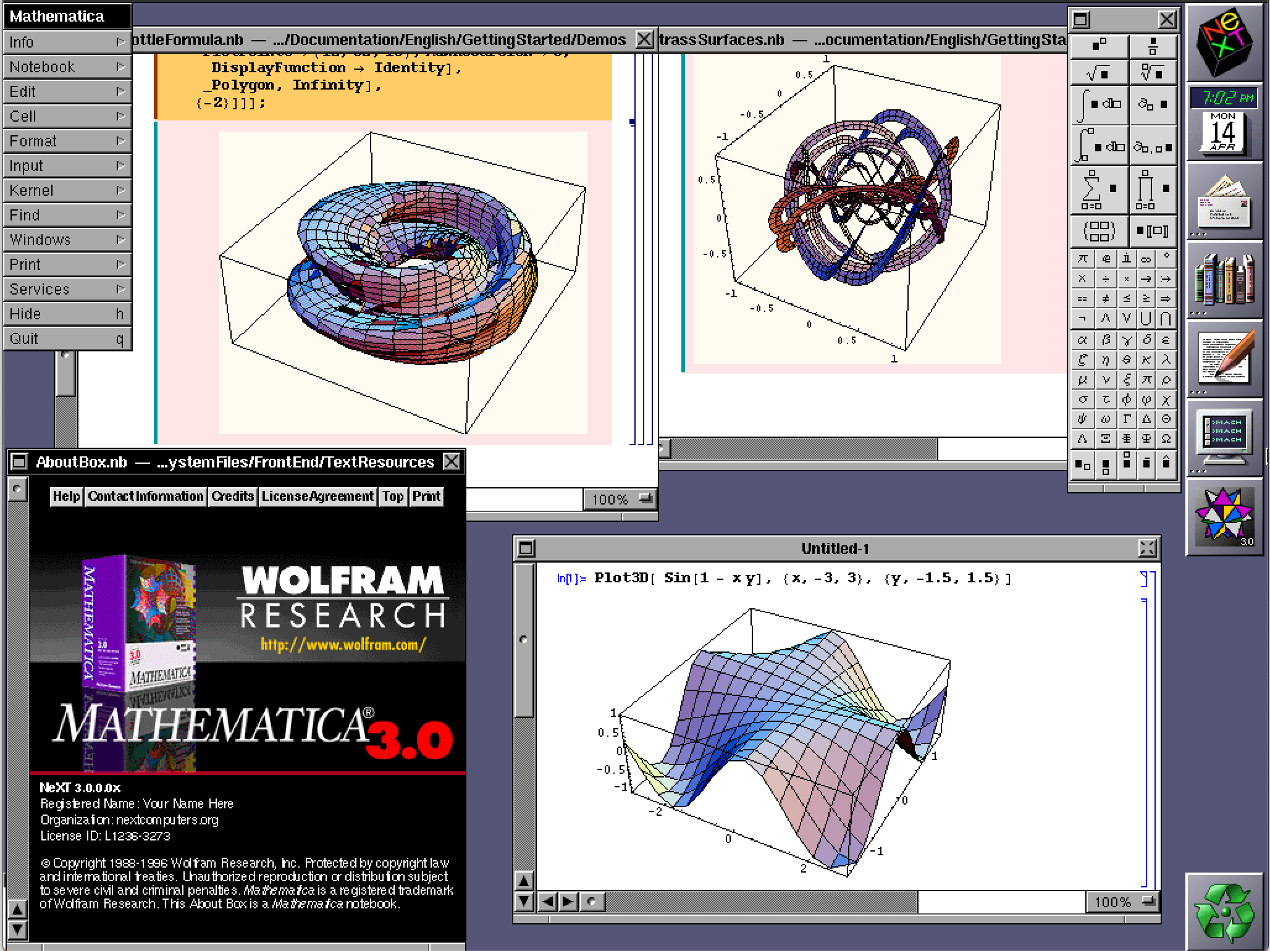Viewport: 1270px width, 951px height.
Task: Insert the 2x2 matrix template
Action: [1098, 232]
